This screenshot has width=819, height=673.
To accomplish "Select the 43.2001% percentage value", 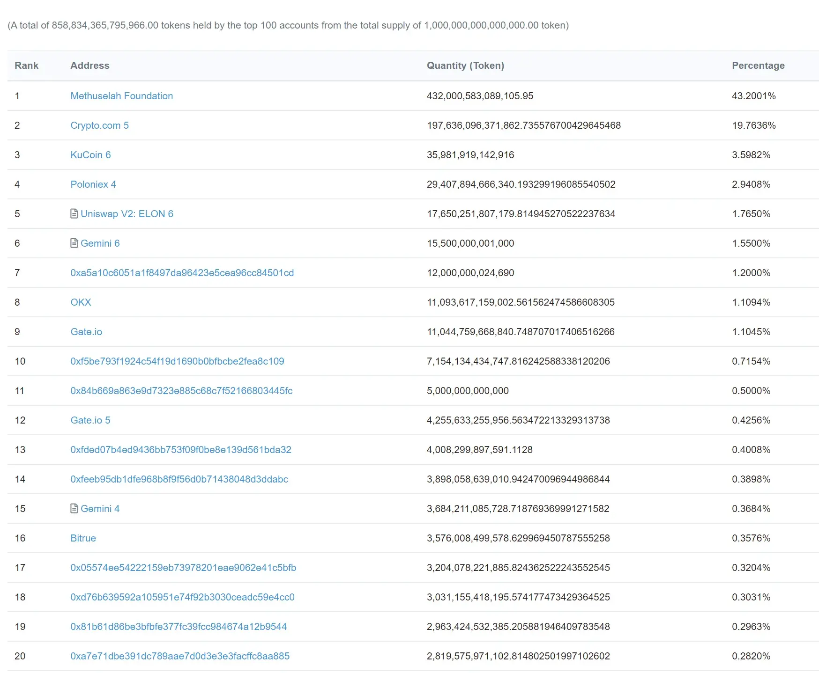I will 753,96.
